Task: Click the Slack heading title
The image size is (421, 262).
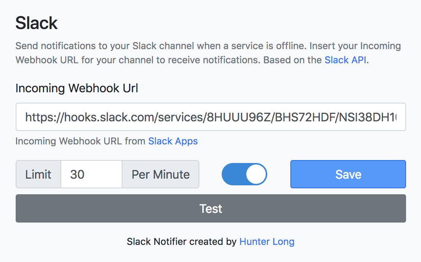Action: coord(37,23)
